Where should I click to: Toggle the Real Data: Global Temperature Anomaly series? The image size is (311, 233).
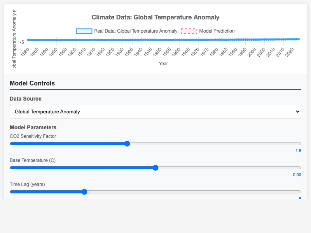tap(136, 31)
